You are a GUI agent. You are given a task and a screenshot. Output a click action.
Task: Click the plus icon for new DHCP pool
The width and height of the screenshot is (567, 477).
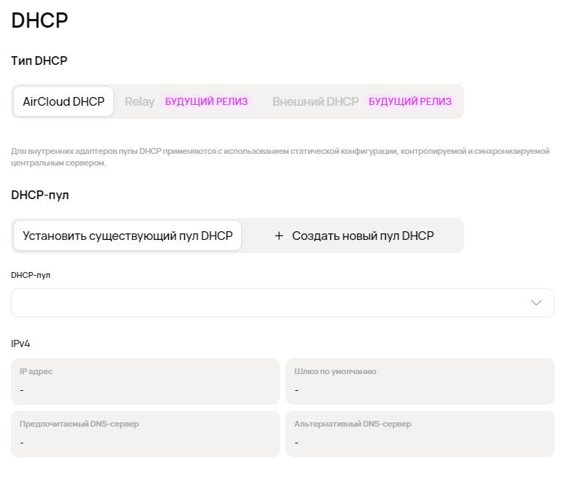pos(278,236)
